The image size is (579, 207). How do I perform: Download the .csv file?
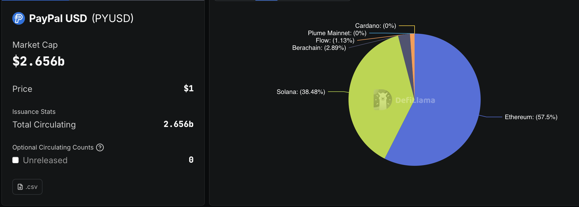(27, 187)
